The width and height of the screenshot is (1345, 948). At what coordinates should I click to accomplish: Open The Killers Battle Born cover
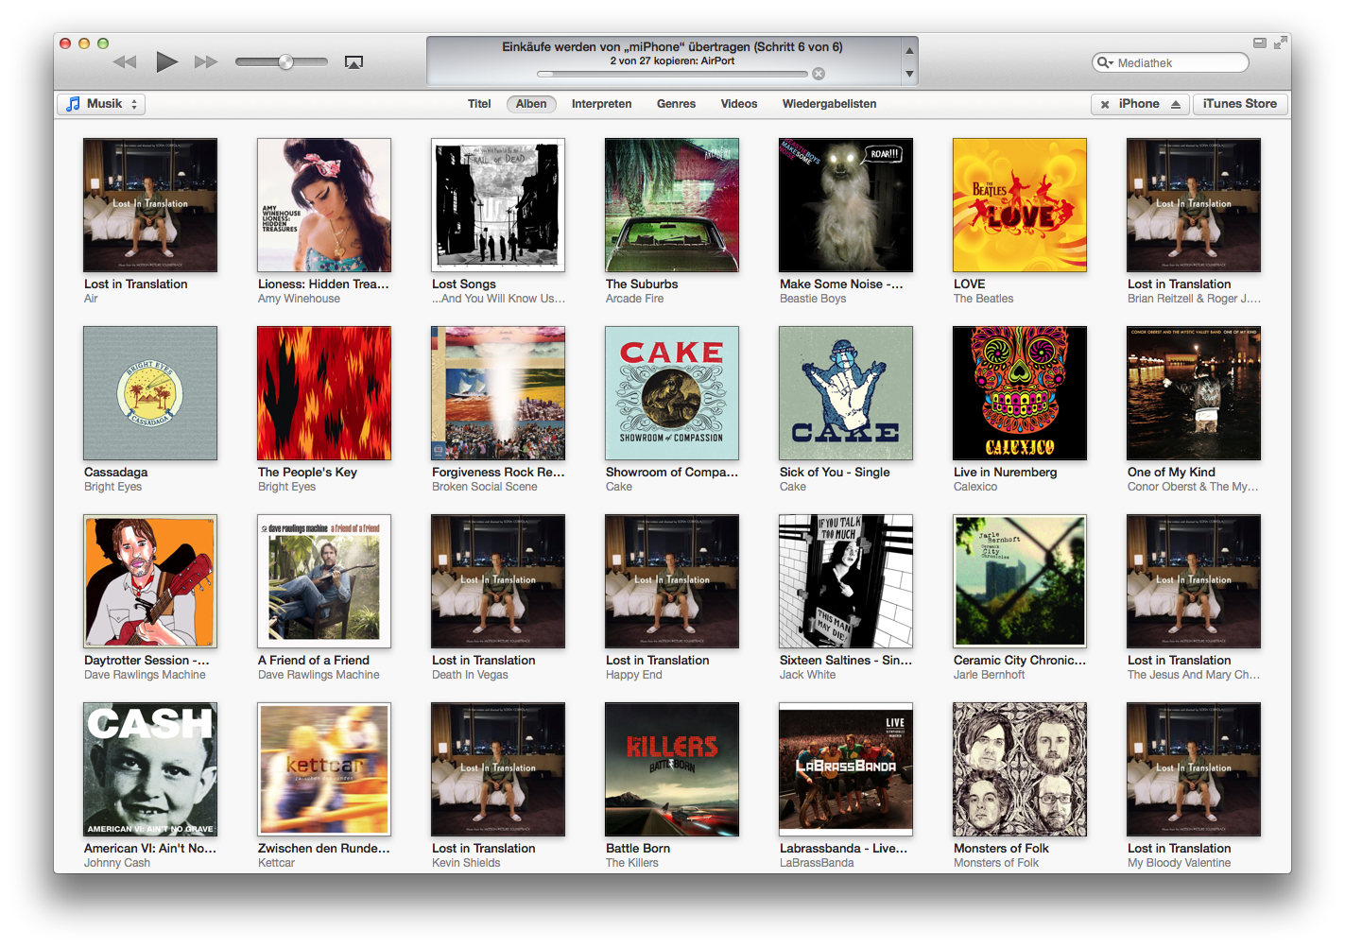pos(672,769)
